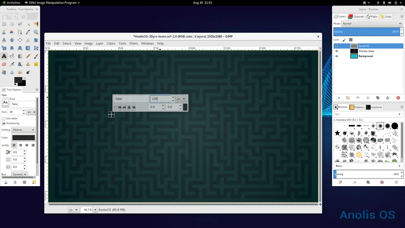Select the Zoom magnifier tool
This screenshot has width=405, height=228.
(x=36, y=32)
